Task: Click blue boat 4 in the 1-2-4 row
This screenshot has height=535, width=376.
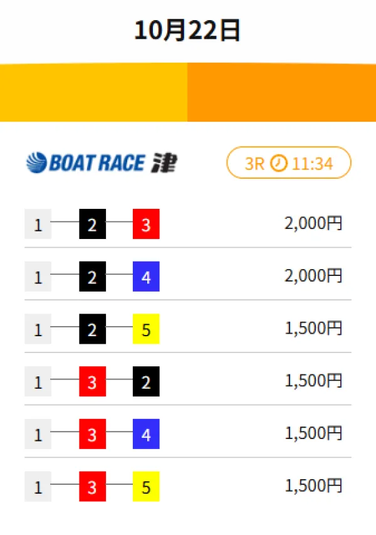Action: [x=146, y=277]
